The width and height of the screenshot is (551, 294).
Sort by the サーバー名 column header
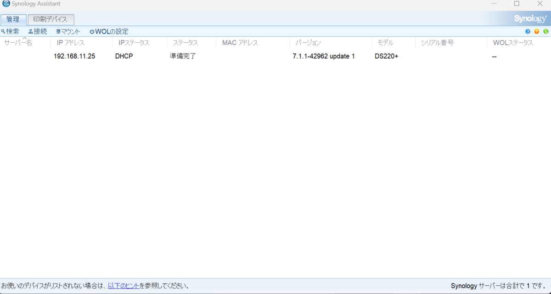click(x=25, y=43)
